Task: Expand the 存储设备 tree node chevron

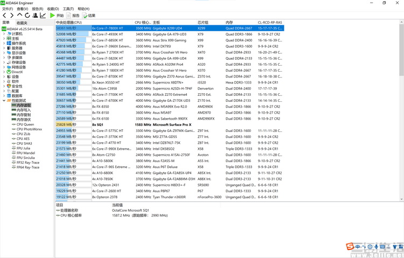Action: (4, 62)
